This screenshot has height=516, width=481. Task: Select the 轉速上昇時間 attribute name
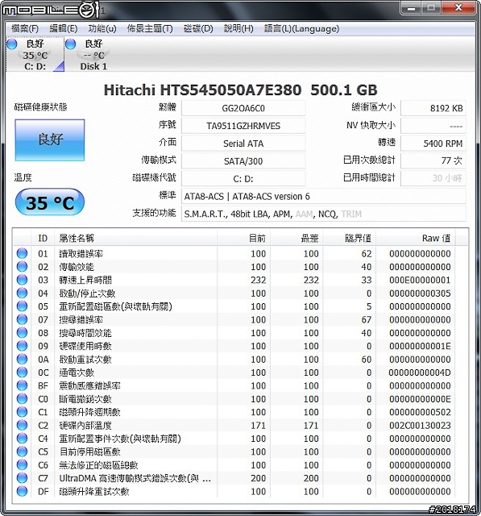(85, 280)
